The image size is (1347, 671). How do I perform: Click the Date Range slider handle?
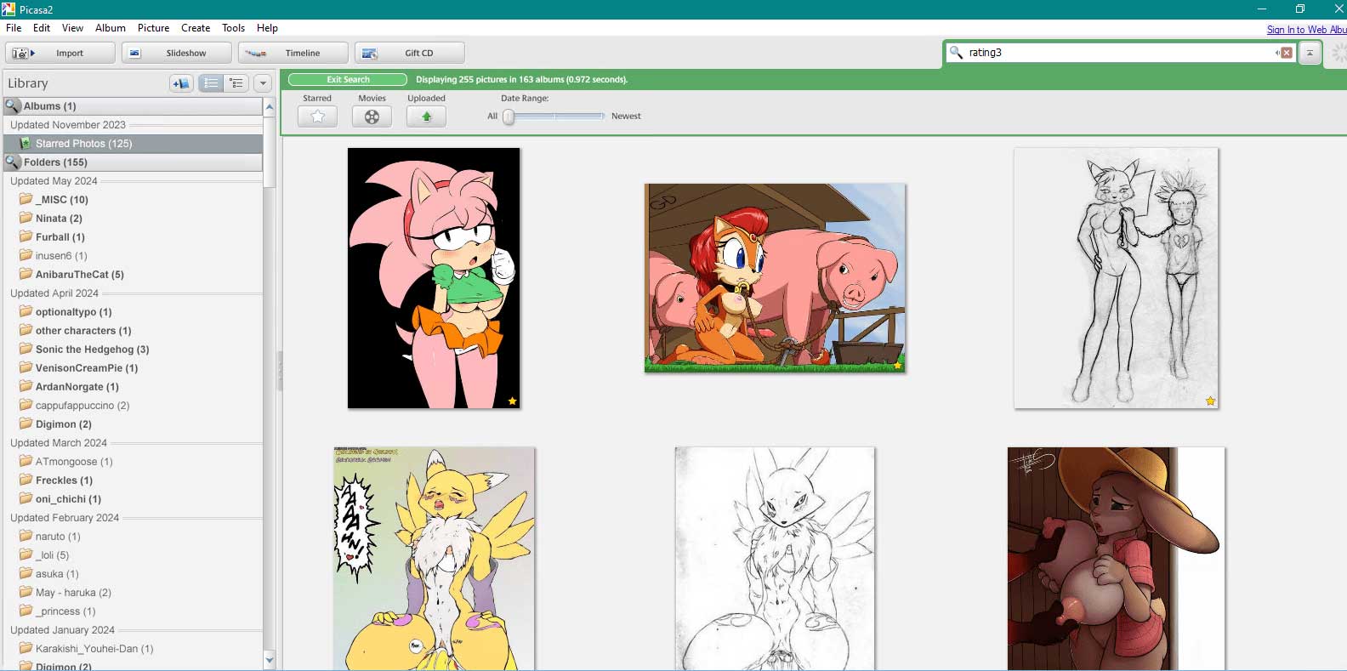tap(509, 117)
